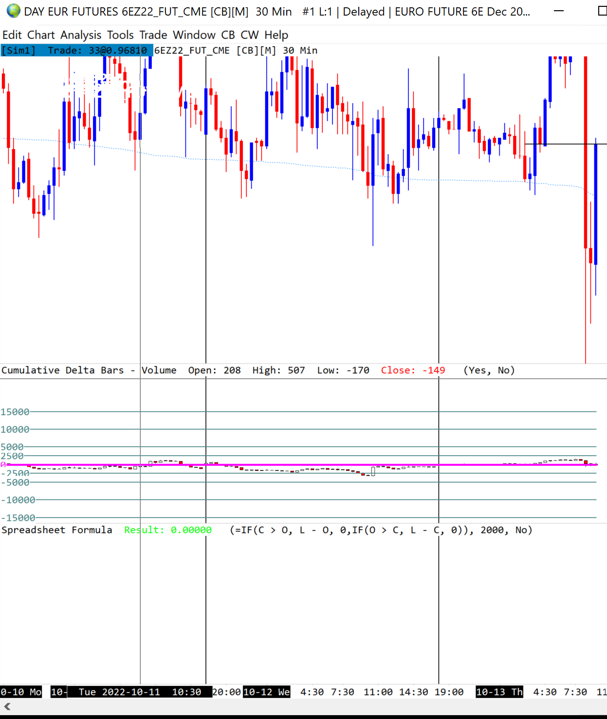Open the Analysis menu
The height and width of the screenshot is (719, 607).
pos(81,35)
